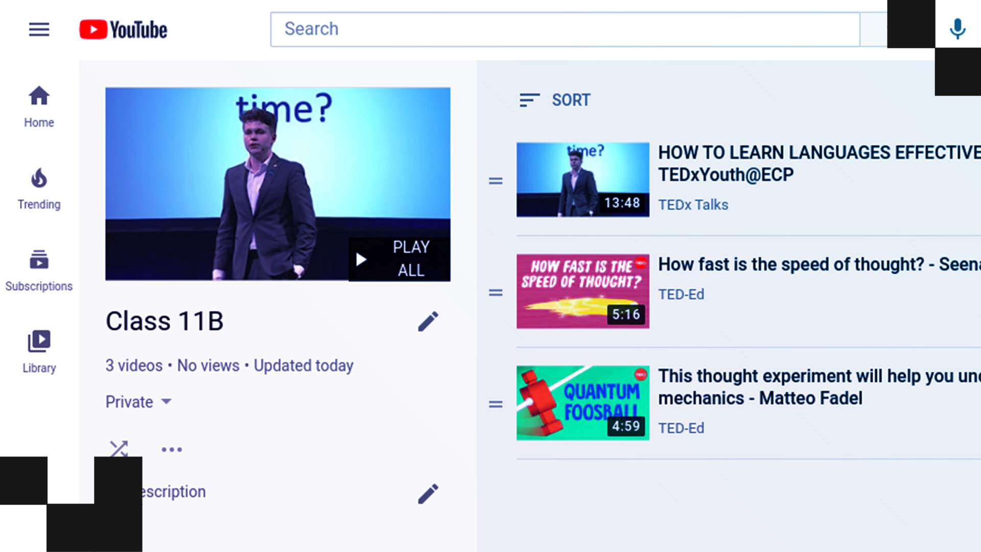Viewport: 981px width, 552px height.
Task: Open the TED-Ed channel link
Action: coord(681,294)
